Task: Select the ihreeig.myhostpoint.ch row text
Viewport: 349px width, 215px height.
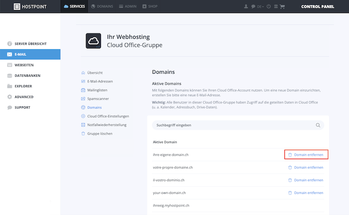Action: [171, 205]
